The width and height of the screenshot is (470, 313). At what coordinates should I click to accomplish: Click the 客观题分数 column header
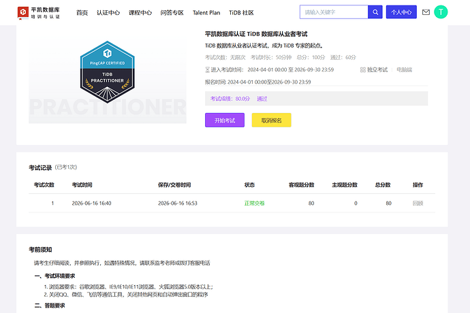[301, 185]
